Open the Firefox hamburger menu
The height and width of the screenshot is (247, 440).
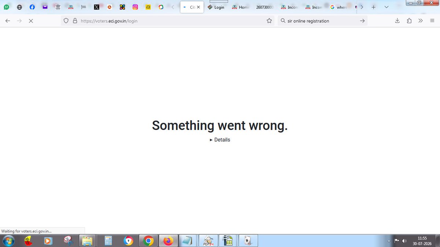pyautogui.click(x=432, y=21)
